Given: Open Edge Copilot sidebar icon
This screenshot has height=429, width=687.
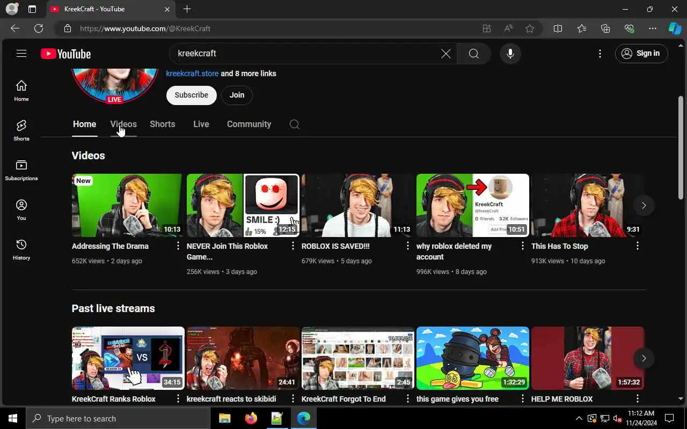Looking at the screenshot, I should pos(675,28).
